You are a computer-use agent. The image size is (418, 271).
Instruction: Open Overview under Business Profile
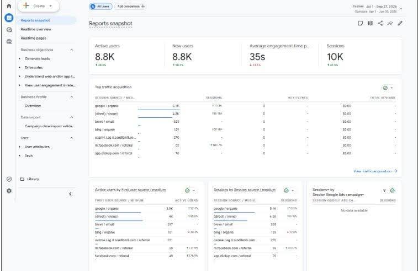pos(33,106)
